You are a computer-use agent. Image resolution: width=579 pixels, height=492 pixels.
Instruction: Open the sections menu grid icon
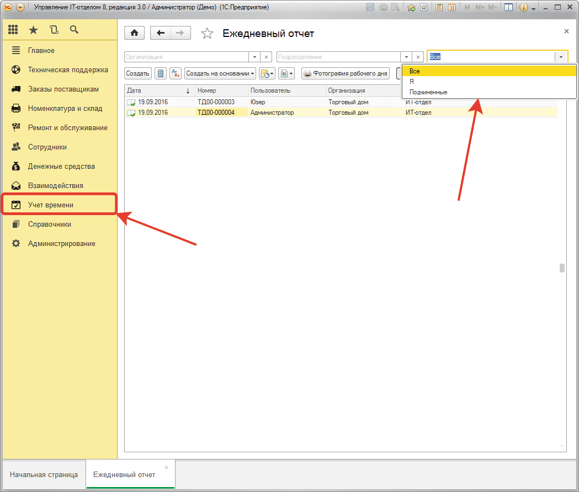coord(13,30)
